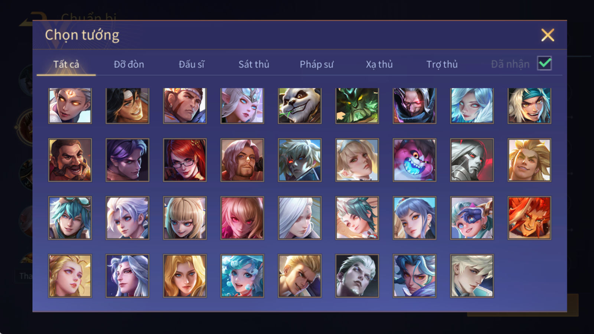Show the Sát thủ hero category
This screenshot has height=334, width=594.
(x=254, y=64)
